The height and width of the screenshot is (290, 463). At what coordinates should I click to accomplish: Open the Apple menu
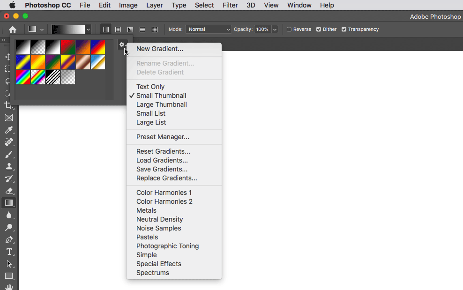(x=12, y=5)
